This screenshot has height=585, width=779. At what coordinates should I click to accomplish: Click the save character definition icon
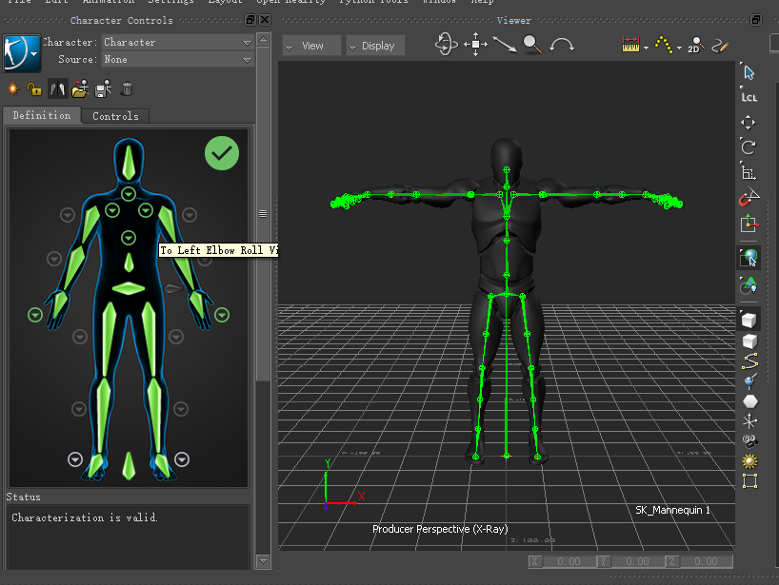point(103,88)
